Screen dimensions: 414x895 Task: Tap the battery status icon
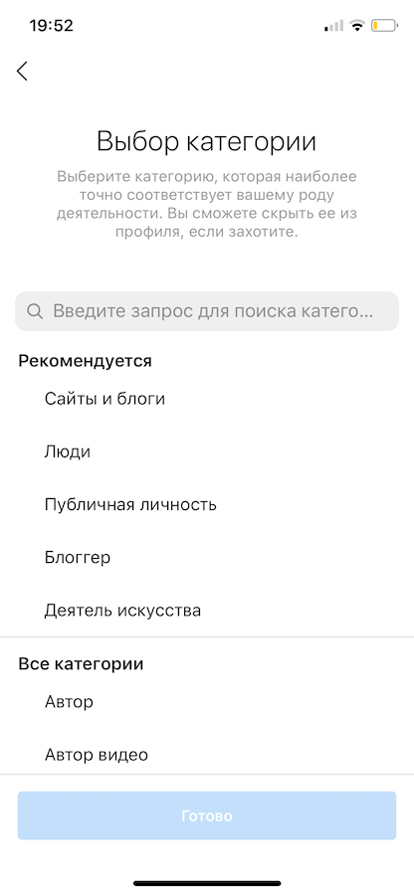point(384,26)
